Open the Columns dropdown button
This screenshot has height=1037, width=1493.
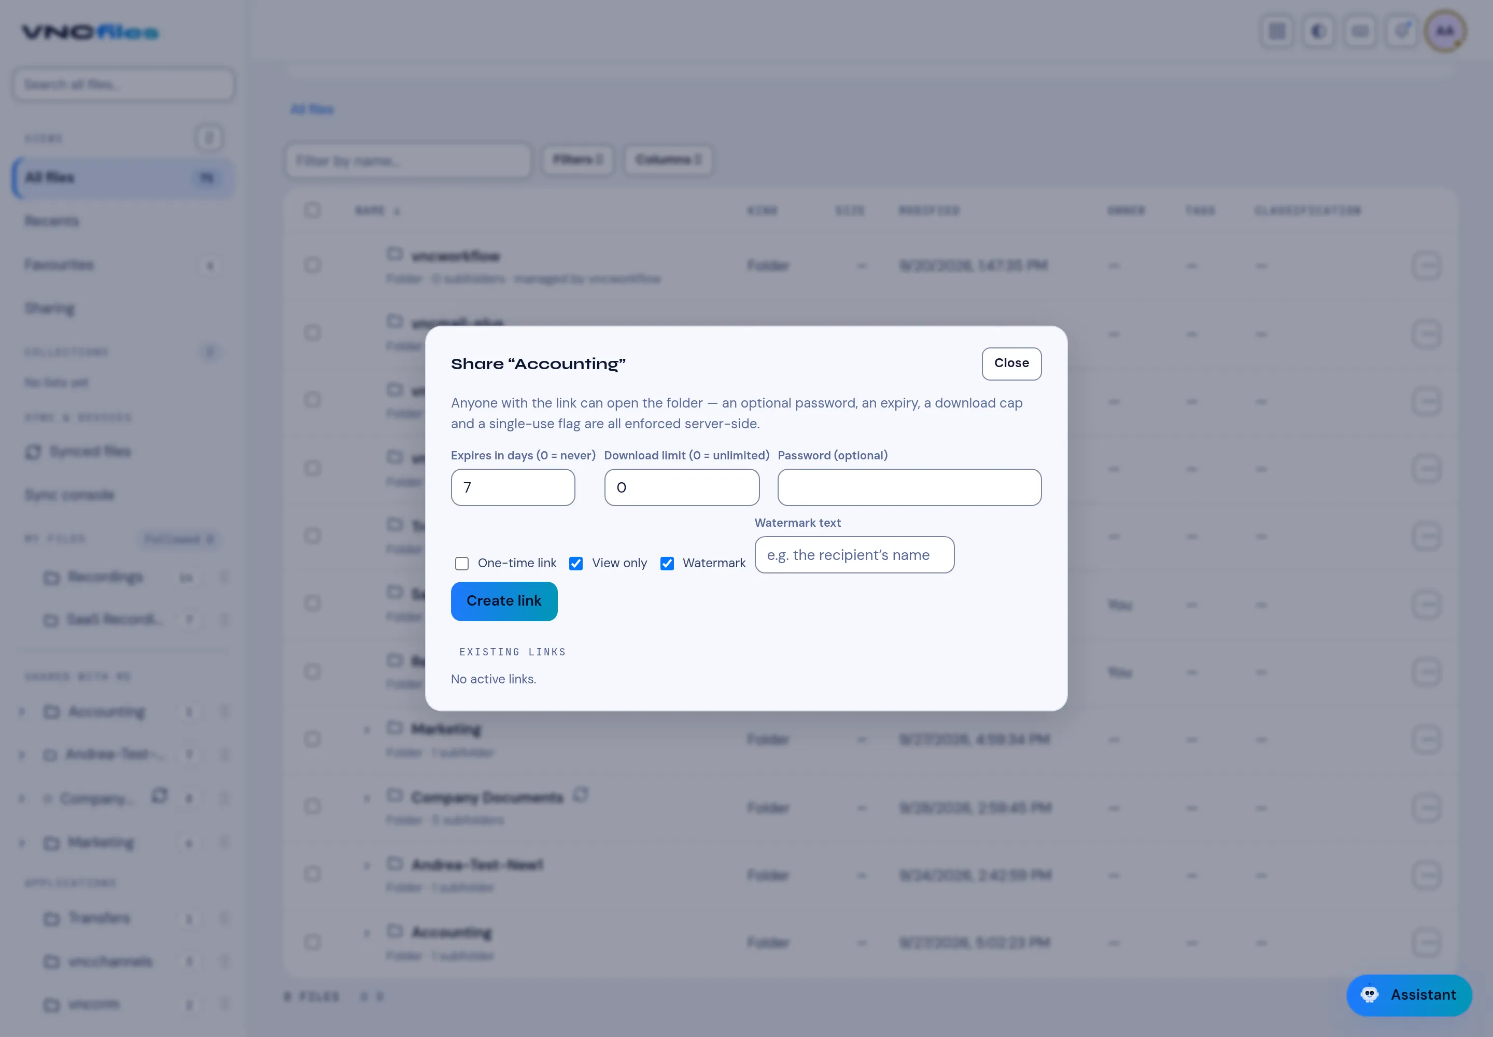click(668, 160)
